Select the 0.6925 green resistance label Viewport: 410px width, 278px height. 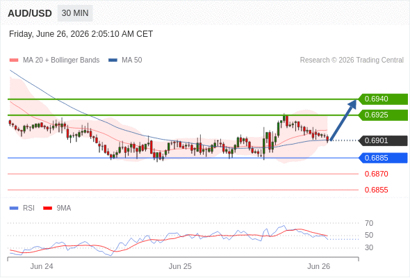tap(383, 115)
